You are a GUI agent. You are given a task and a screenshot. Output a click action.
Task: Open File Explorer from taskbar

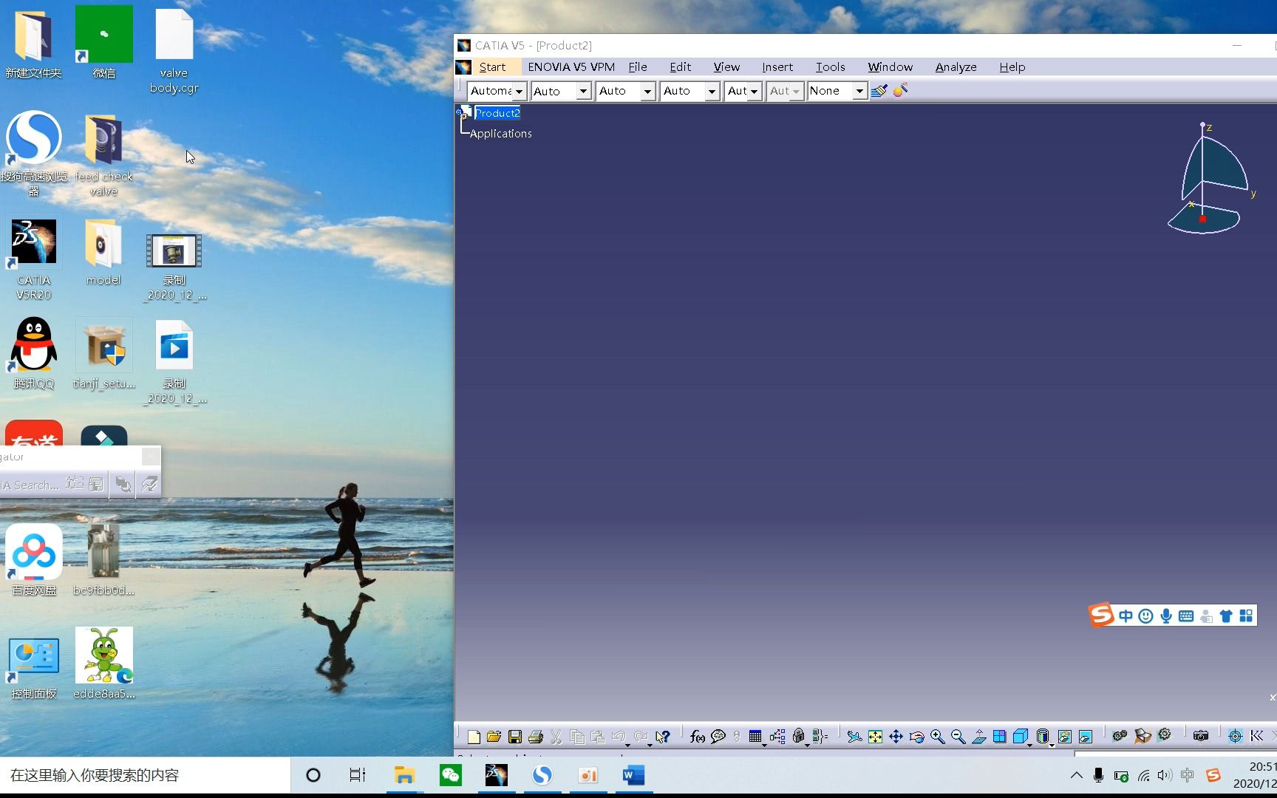click(404, 775)
